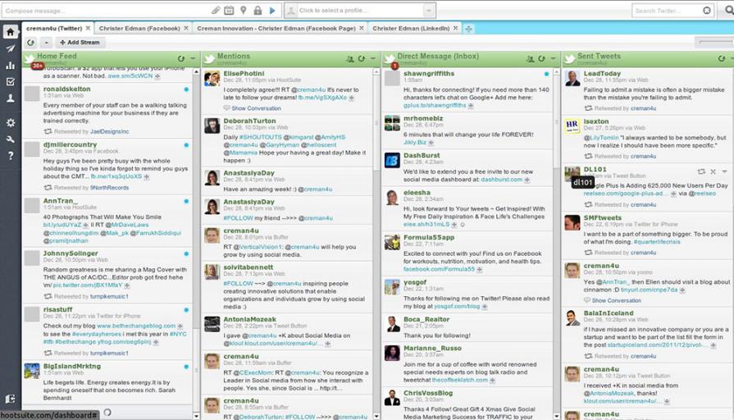The image size is (734, 420).
Task: Open www.bethechangeblog.com link in risastuff tweet
Action: [136, 326]
